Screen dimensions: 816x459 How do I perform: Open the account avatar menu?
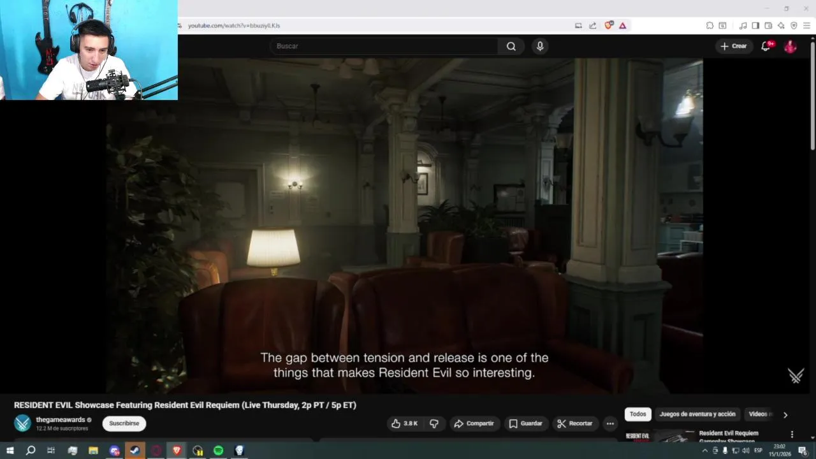tap(790, 46)
